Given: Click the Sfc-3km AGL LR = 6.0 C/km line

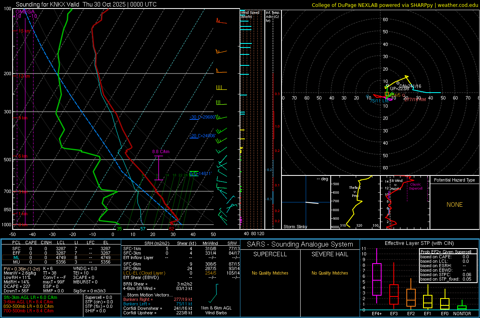Looking at the screenshot, I should (x=31, y=297).
